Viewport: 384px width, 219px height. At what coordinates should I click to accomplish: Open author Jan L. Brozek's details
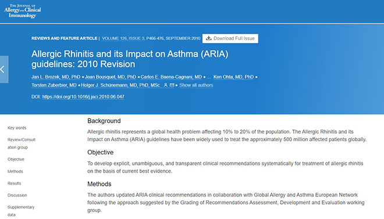(56, 77)
